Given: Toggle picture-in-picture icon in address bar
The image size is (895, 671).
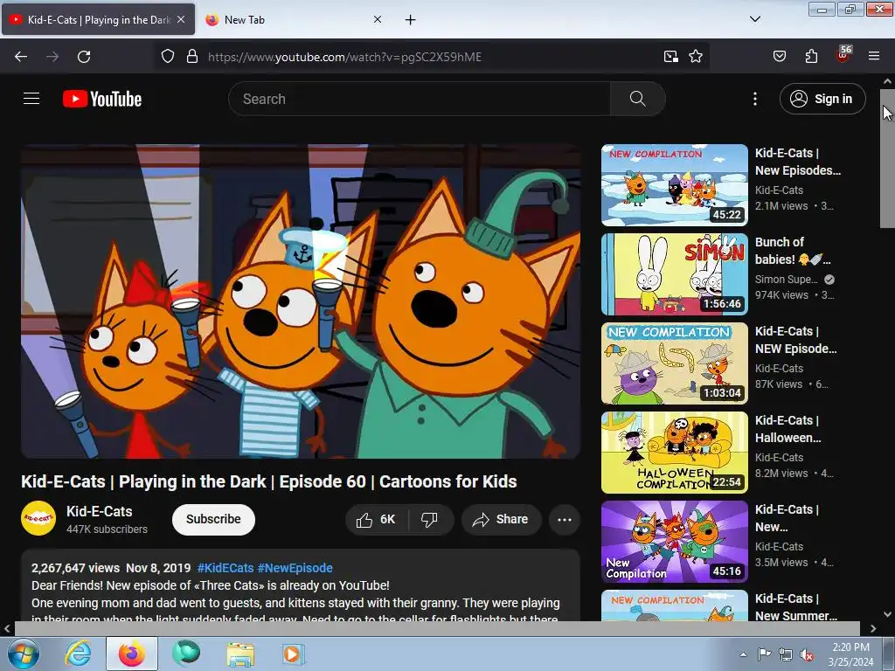Looking at the screenshot, I should click(671, 57).
